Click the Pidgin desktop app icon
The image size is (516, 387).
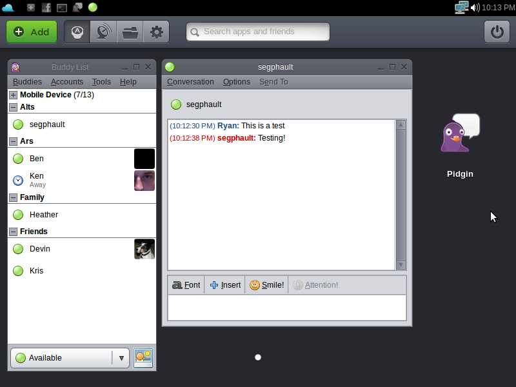(x=460, y=134)
